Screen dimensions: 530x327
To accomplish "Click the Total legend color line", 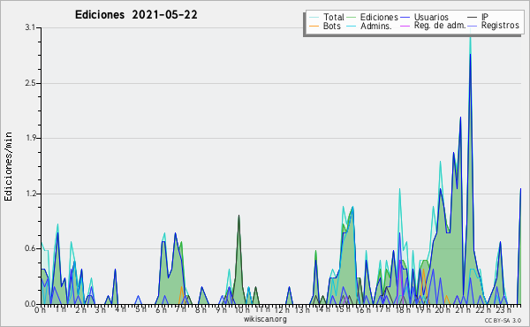I will click(x=314, y=18).
